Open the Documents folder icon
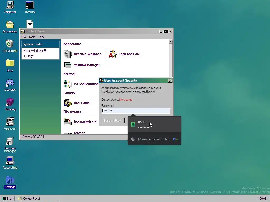The image size is (270, 202). [x=10, y=27]
